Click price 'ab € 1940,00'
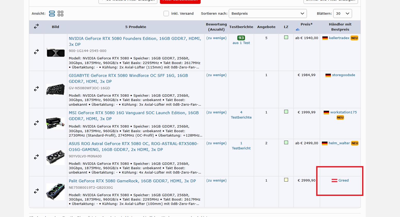Viewport: 400px width, 217px height. [x=307, y=38]
